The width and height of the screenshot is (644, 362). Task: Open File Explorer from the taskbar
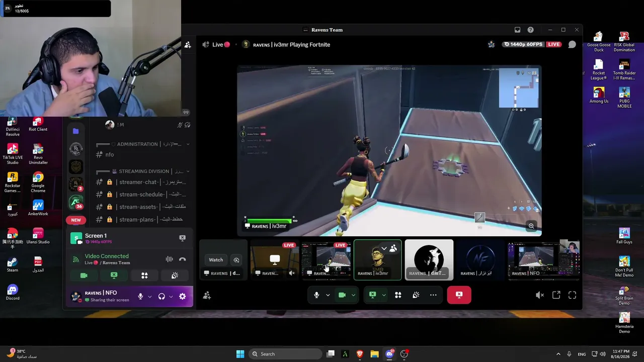coord(374,354)
